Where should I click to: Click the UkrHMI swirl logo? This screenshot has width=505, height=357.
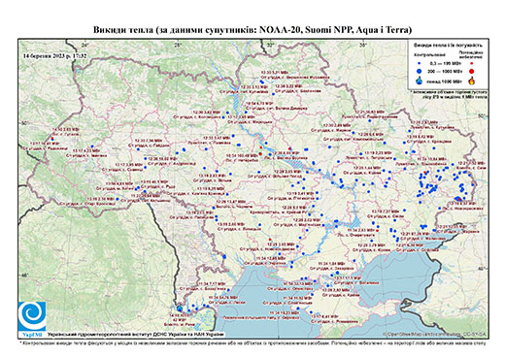(32, 316)
